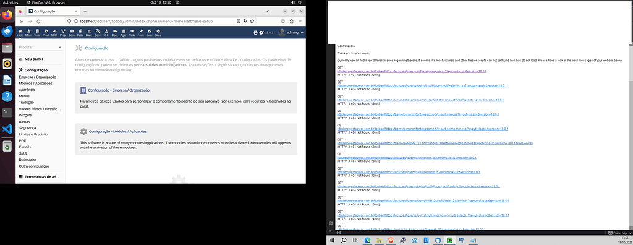Click the printer icon in top bar

click(255, 32)
